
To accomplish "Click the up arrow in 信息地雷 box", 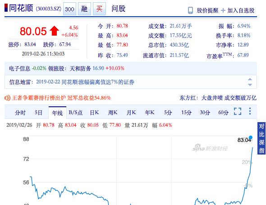I will point(250,79).
